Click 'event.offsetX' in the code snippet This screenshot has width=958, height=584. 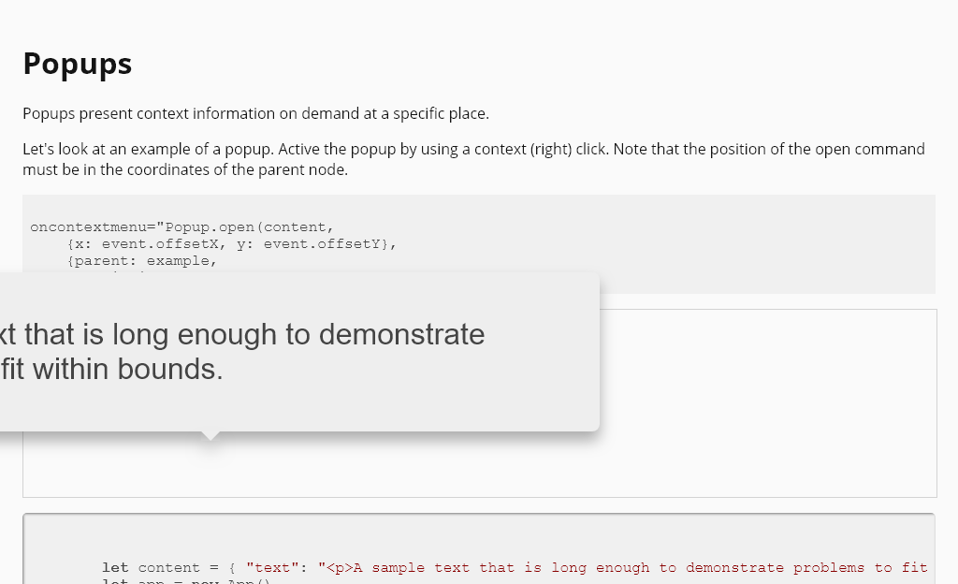coord(151,244)
